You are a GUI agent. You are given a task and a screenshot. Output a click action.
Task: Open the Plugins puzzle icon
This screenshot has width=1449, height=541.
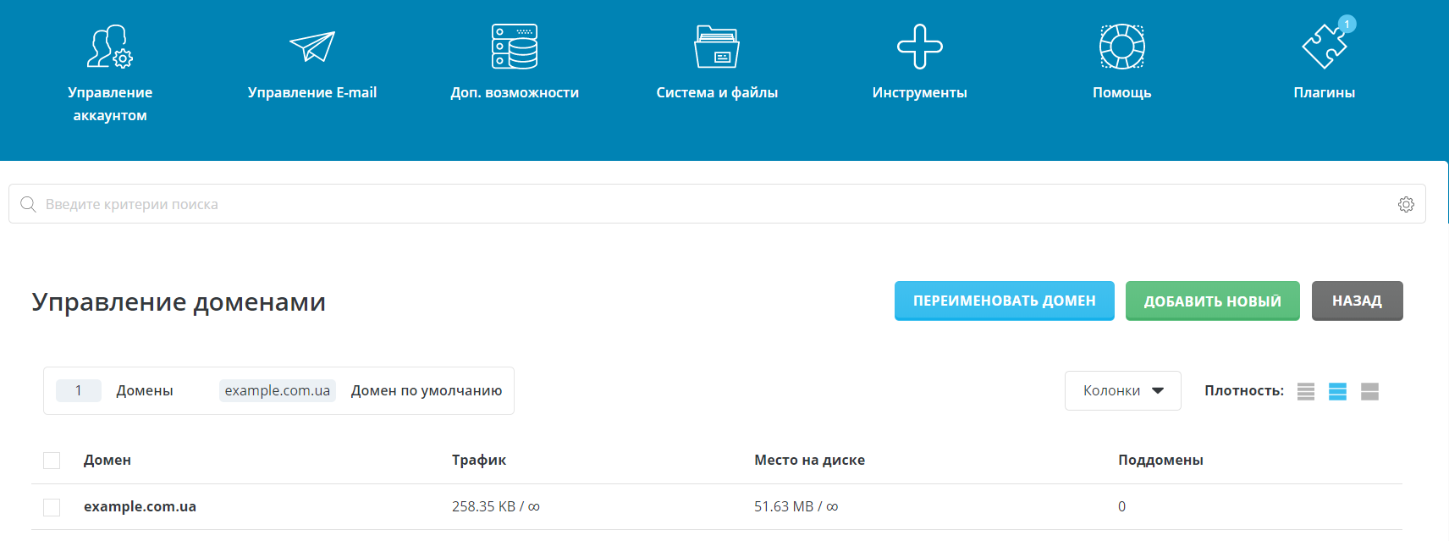coord(1324,47)
